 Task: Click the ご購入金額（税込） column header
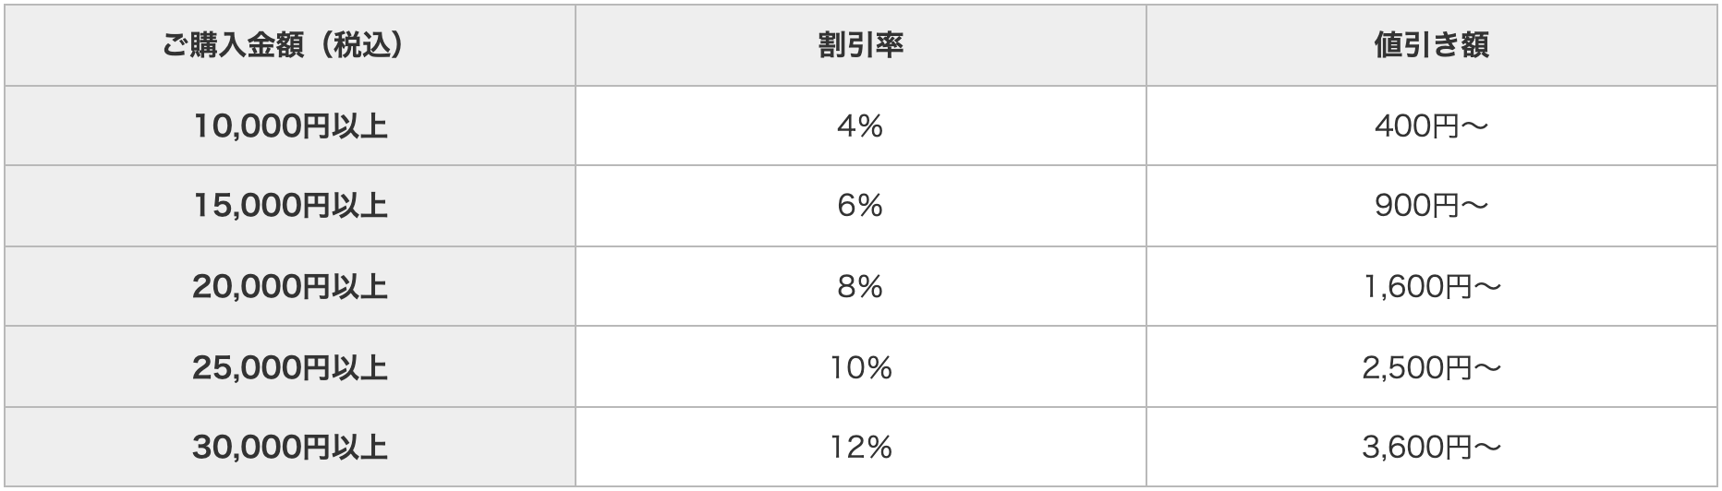point(290,45)
